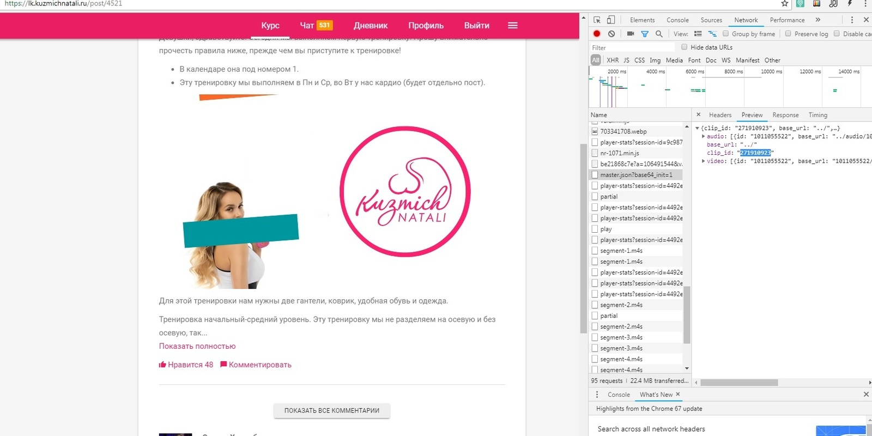Open DevTools customize three-dot menu
Viewport: 872px width, 436px height.
pyautogui.click(x=852, y=20)
